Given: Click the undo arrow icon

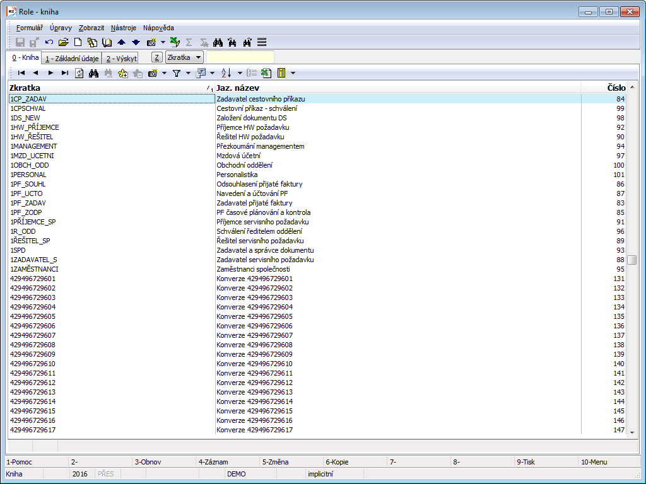Looking at the screenshot, I should (x=49, y=42).
